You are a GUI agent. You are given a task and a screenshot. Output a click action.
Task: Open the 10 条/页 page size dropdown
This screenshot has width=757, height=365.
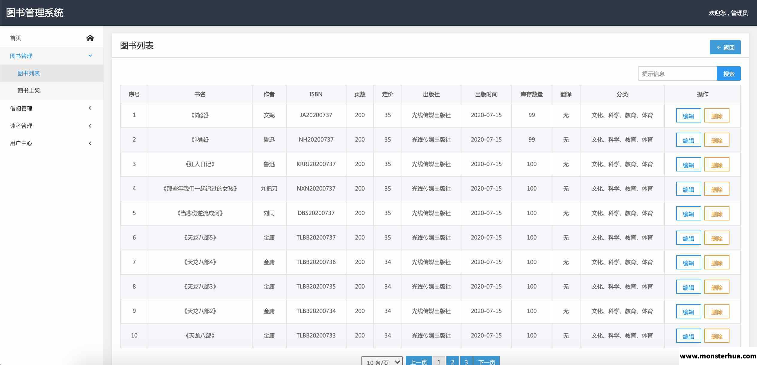382,361
